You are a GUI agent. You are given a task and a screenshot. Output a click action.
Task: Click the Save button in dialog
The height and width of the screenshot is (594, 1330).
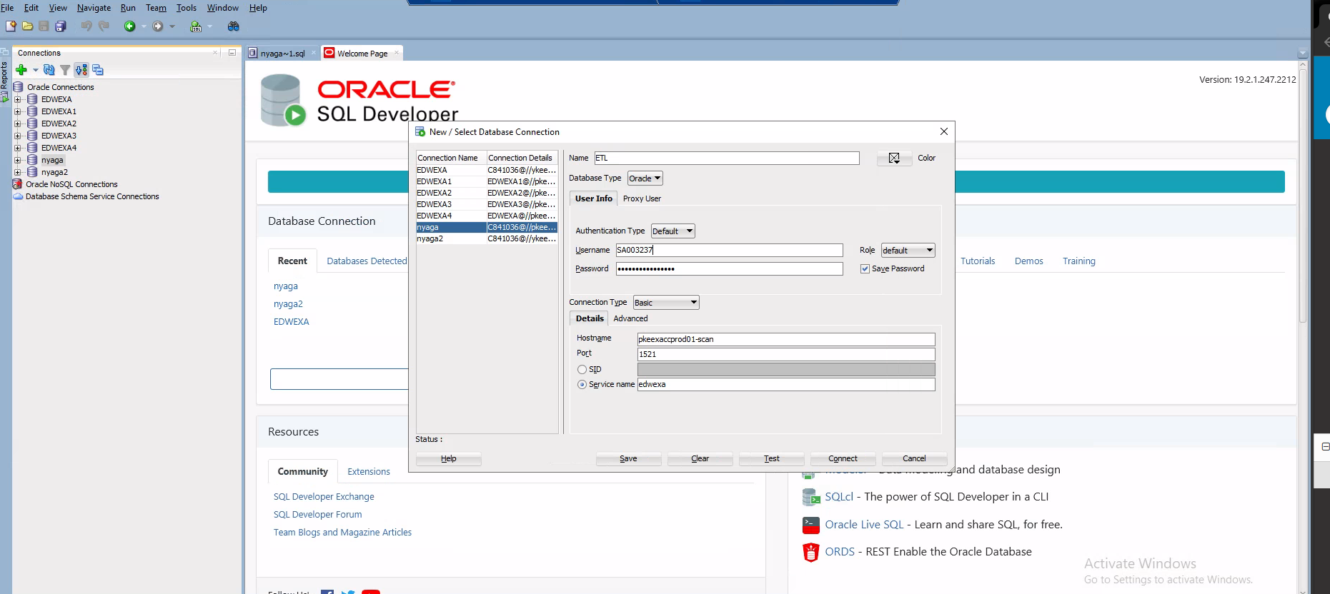pyautogui.click(x=629, y=459)
